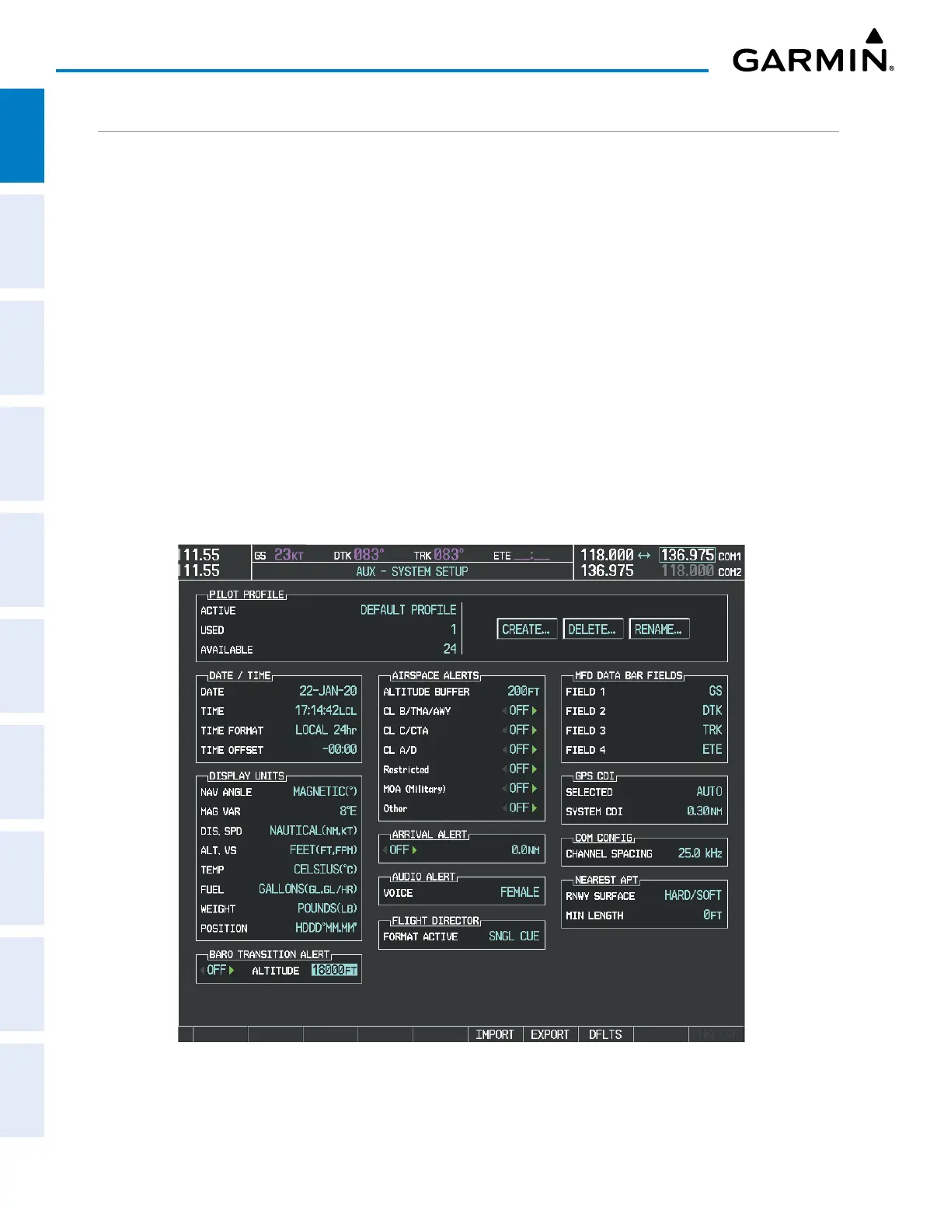
Task: Open Nearest APT runway surface HARD/SOFT option
Action: tap(693, 895)
